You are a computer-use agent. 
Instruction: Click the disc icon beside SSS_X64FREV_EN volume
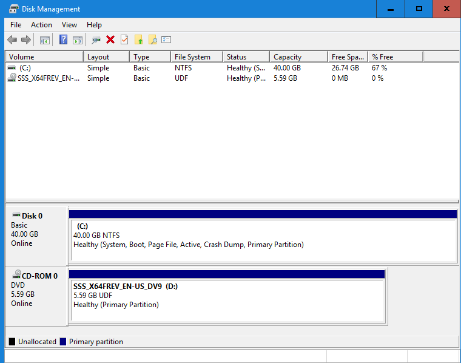[x=12, y=78]
